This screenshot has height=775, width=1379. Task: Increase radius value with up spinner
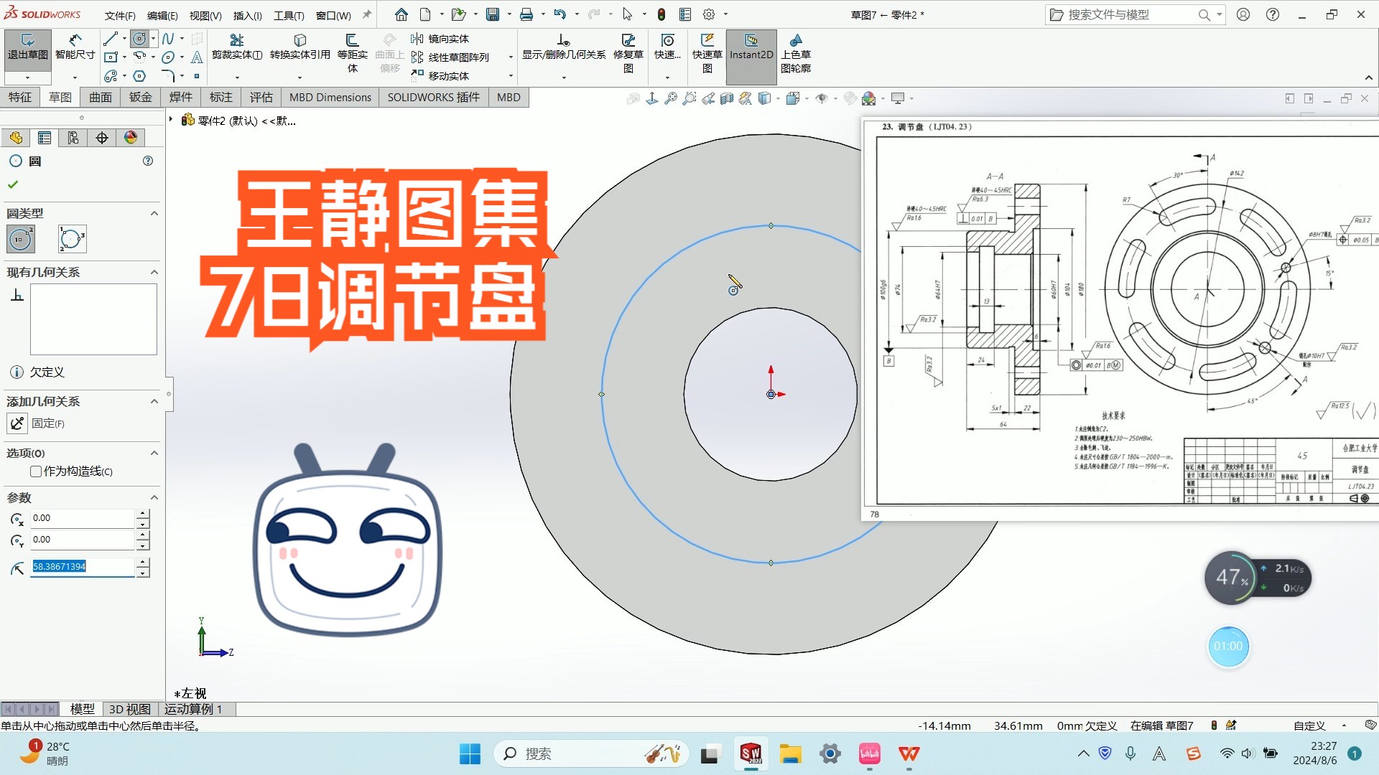tap(143, 562)
